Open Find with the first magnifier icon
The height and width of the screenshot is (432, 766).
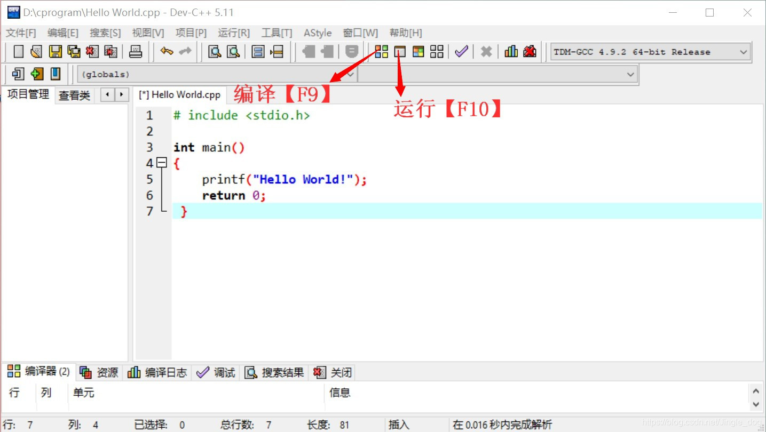pos(215,52)
